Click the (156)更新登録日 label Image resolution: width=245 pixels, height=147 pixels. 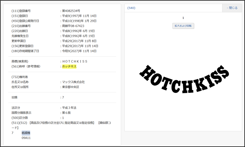23,46
